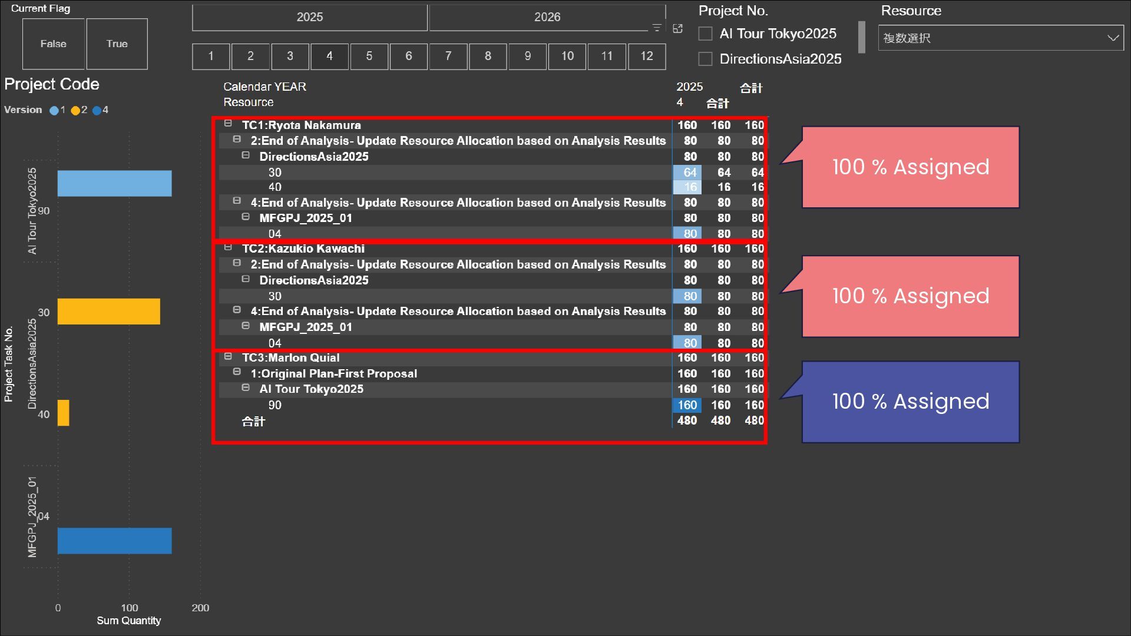
Task: Check the DirectionsAsia2025 project checkbox
Action: (x=705, y=59)
